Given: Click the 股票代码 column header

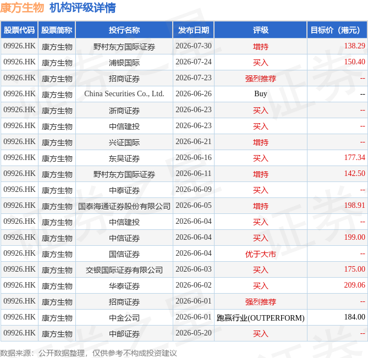Looking at the screenshot, I should [x=19, y=30].
